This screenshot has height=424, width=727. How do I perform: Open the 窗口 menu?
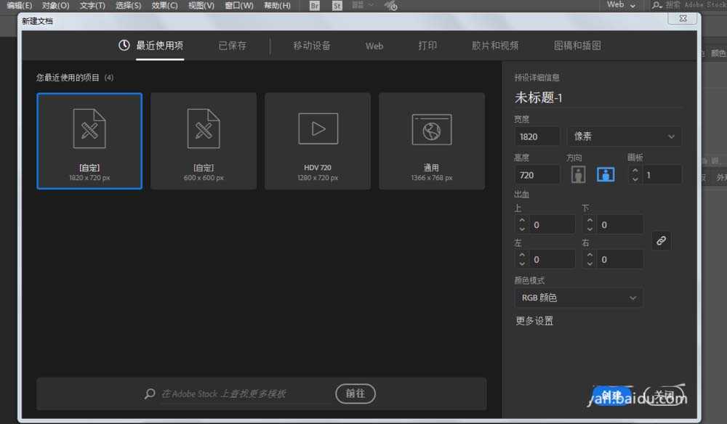pyautogui.click(x=238, y=6)
